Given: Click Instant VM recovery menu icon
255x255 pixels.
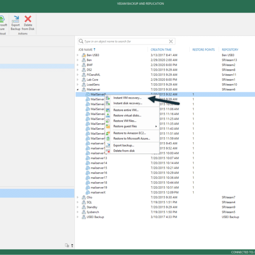Looking at the screenshot, I should pyautogui.click(x=108, y=98).
